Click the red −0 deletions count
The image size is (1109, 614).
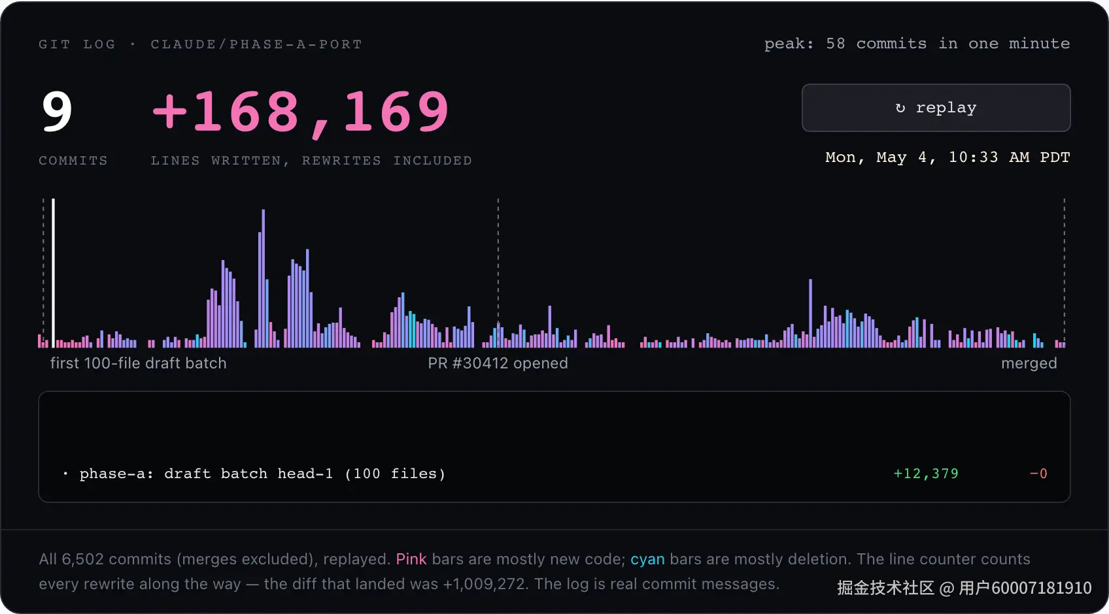tap(1038, 474)
